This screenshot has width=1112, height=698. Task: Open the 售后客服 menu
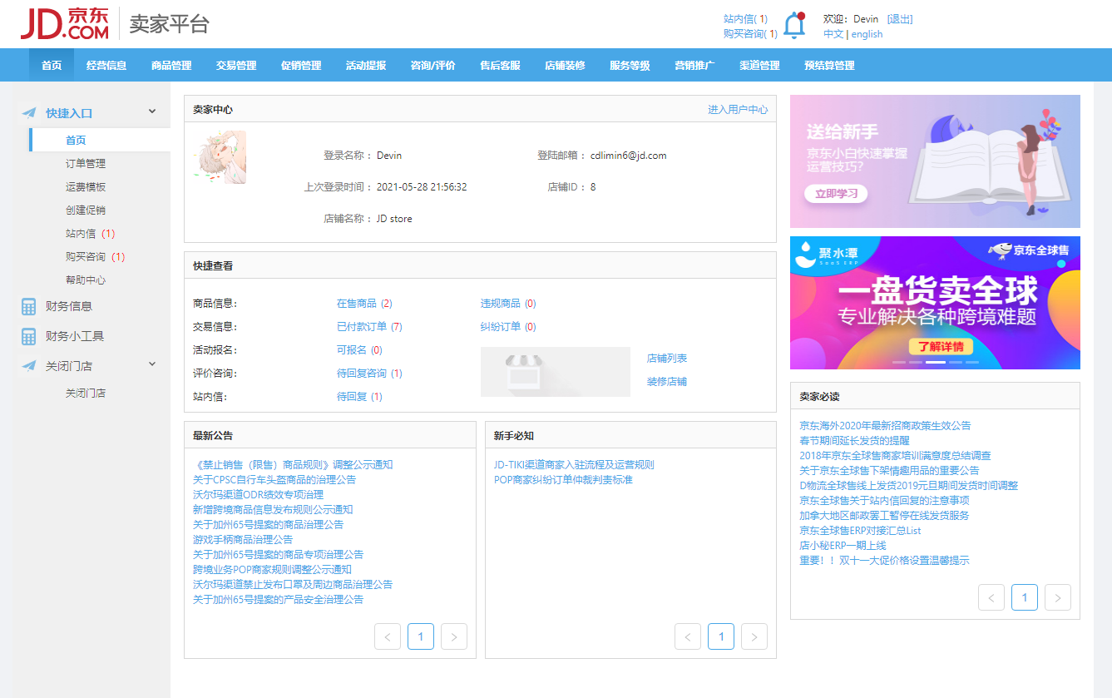pyautogui.click(x=501, y=65)
